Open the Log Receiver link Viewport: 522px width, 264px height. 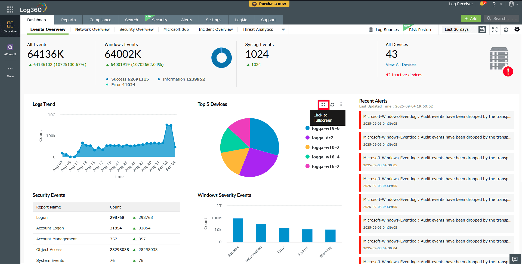click(x=461, y=4)
